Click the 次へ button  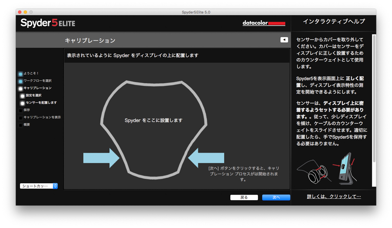[x=276, y=197]
